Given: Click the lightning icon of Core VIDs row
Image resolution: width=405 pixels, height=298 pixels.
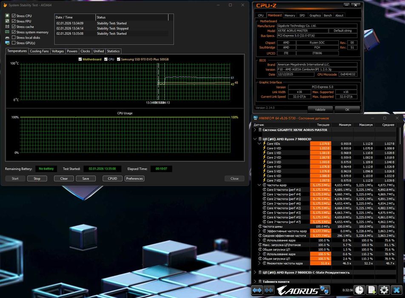Looking at the screenshot, I should click(x=264, y=144).
